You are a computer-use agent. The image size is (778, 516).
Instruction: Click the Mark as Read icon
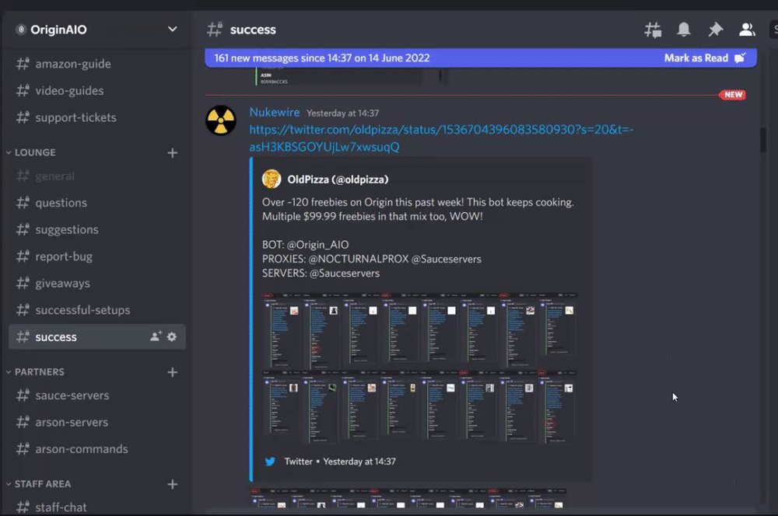740,58
